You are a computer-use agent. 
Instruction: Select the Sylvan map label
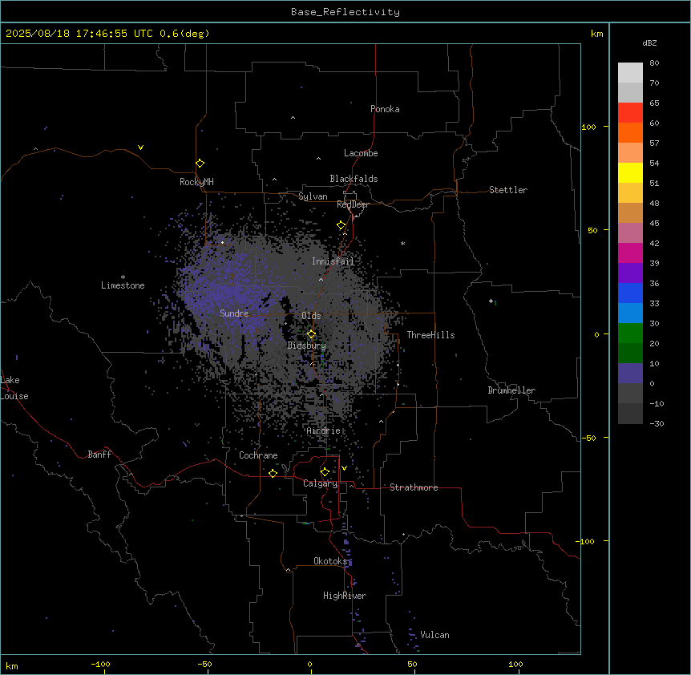point(313,196)
